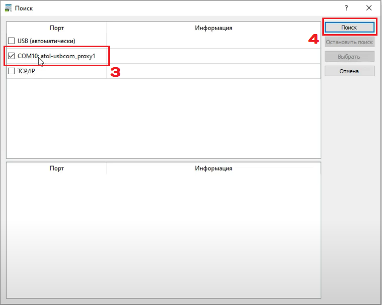Click the empty area of the lower results list
This screenshot has height=305, width=382.
163,236
